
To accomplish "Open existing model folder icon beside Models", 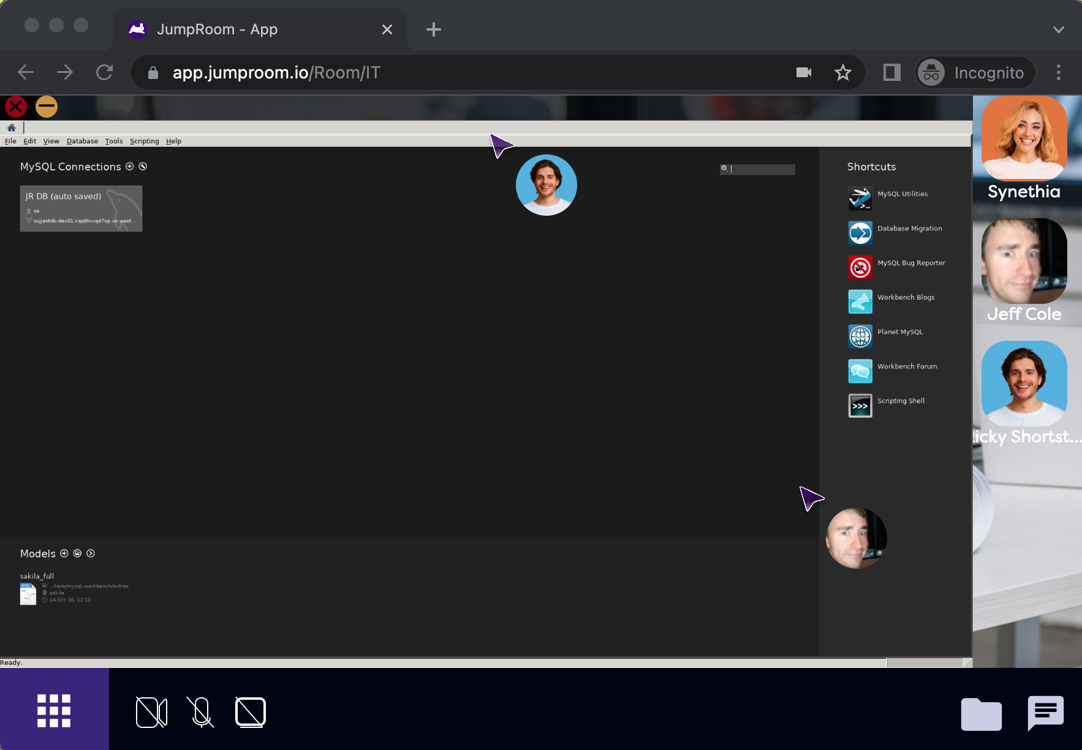I will click(77, 553).
